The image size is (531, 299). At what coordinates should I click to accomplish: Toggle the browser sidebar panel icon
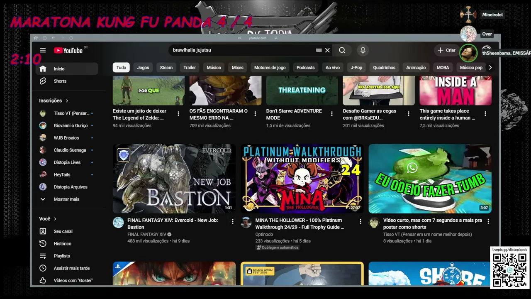(44, 38)
